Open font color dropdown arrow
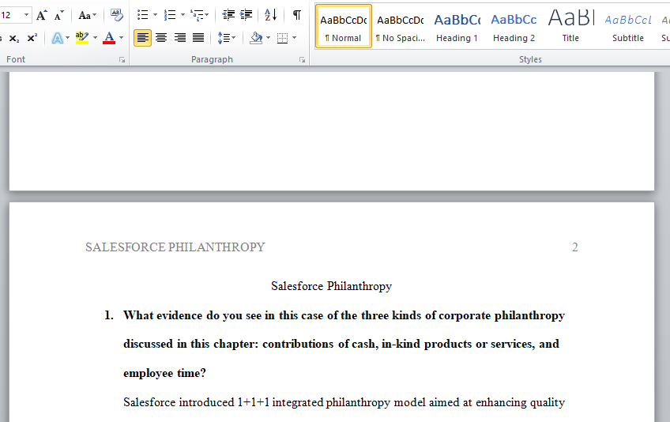This screenshot has width=670, height=422. pos(122,38)
